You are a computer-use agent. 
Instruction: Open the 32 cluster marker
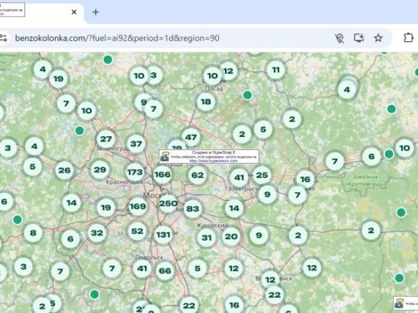97,233
